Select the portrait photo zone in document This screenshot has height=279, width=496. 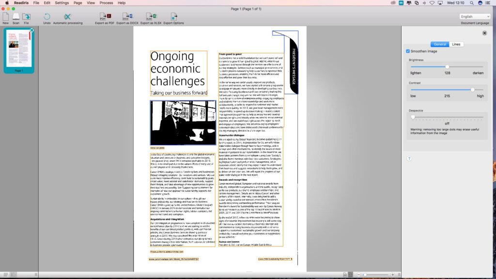click(183, 123)
